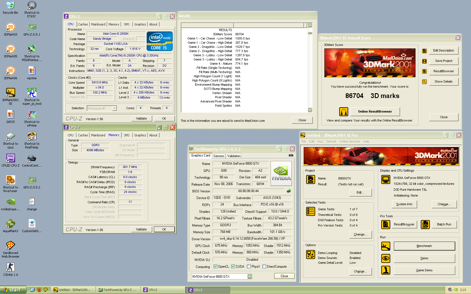Viewport: 471px width, 294px height.
Task: Open the 3DMark05 desktop icon
Action: pos(10,51)
